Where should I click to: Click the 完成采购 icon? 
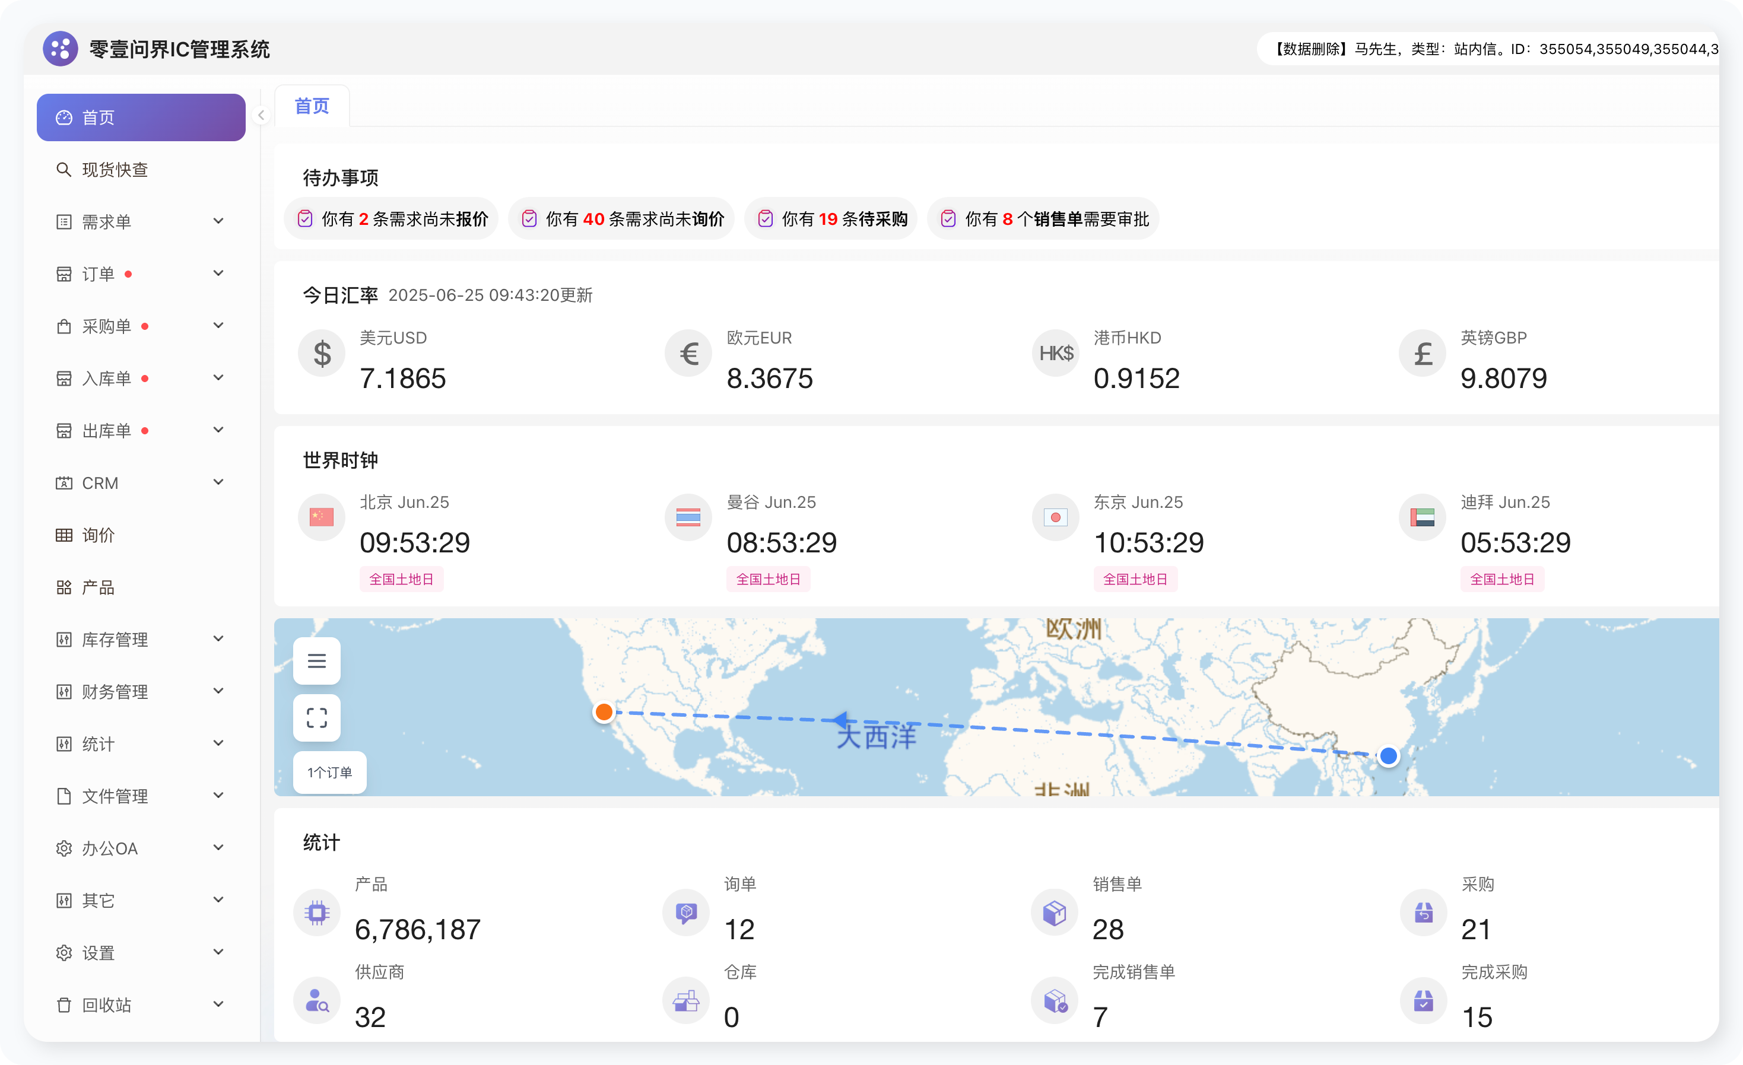click(1423, 1001)
